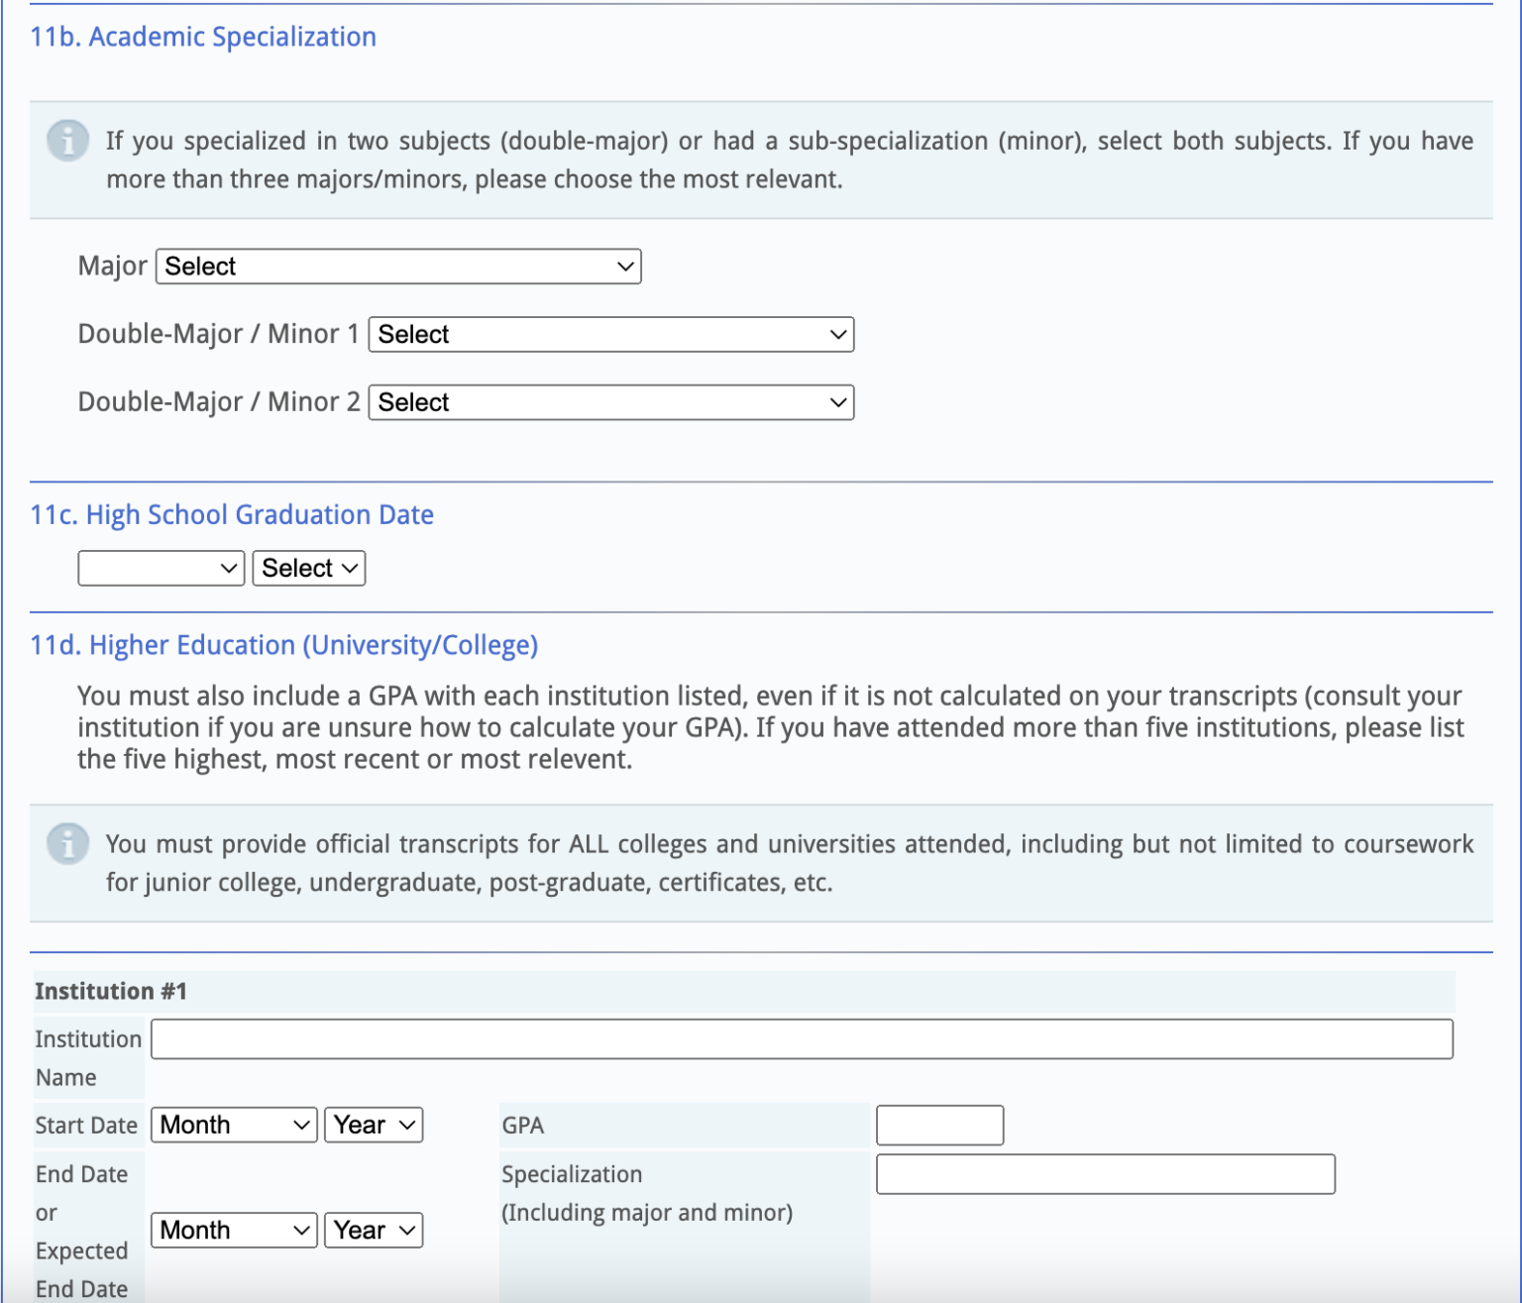Click the 11b. Academic Specialization heading

(203, 37)
